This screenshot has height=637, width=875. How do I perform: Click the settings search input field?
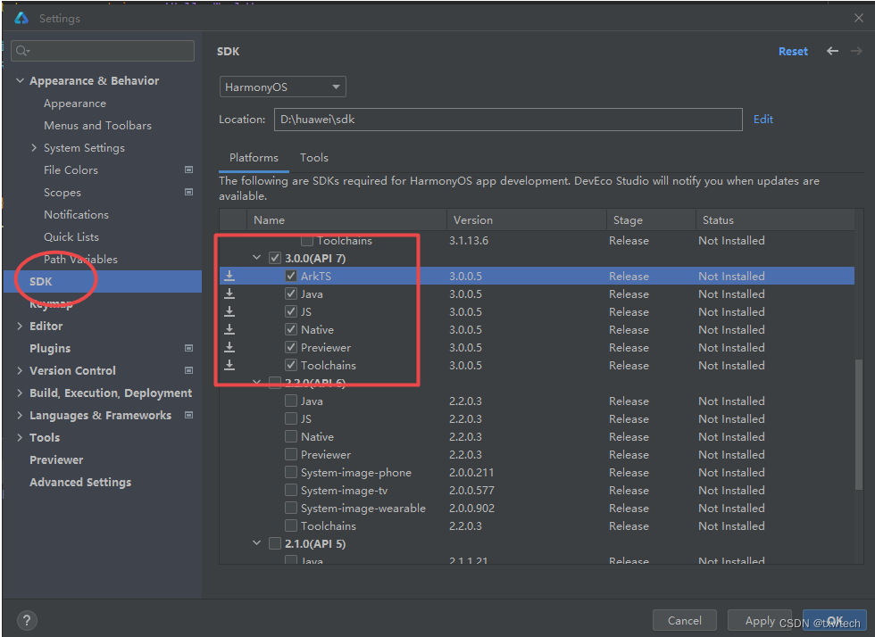point(103,51)
